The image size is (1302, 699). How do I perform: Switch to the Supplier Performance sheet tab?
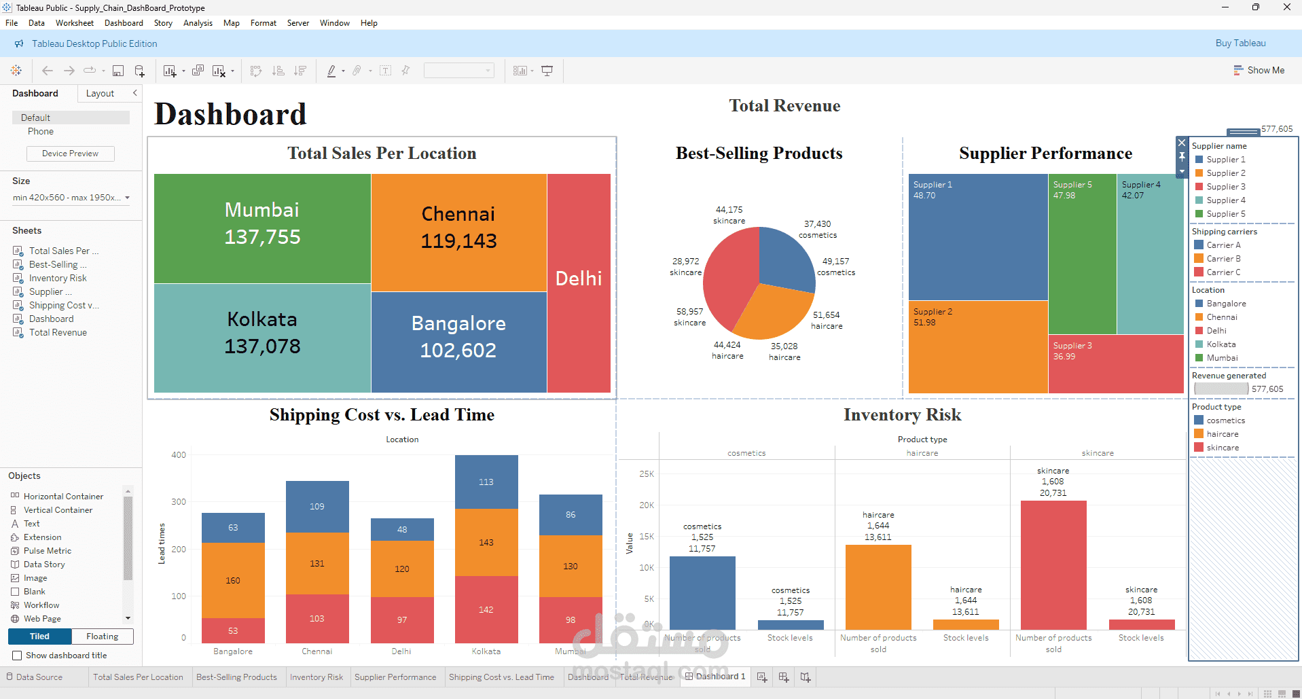coord(395,677)
